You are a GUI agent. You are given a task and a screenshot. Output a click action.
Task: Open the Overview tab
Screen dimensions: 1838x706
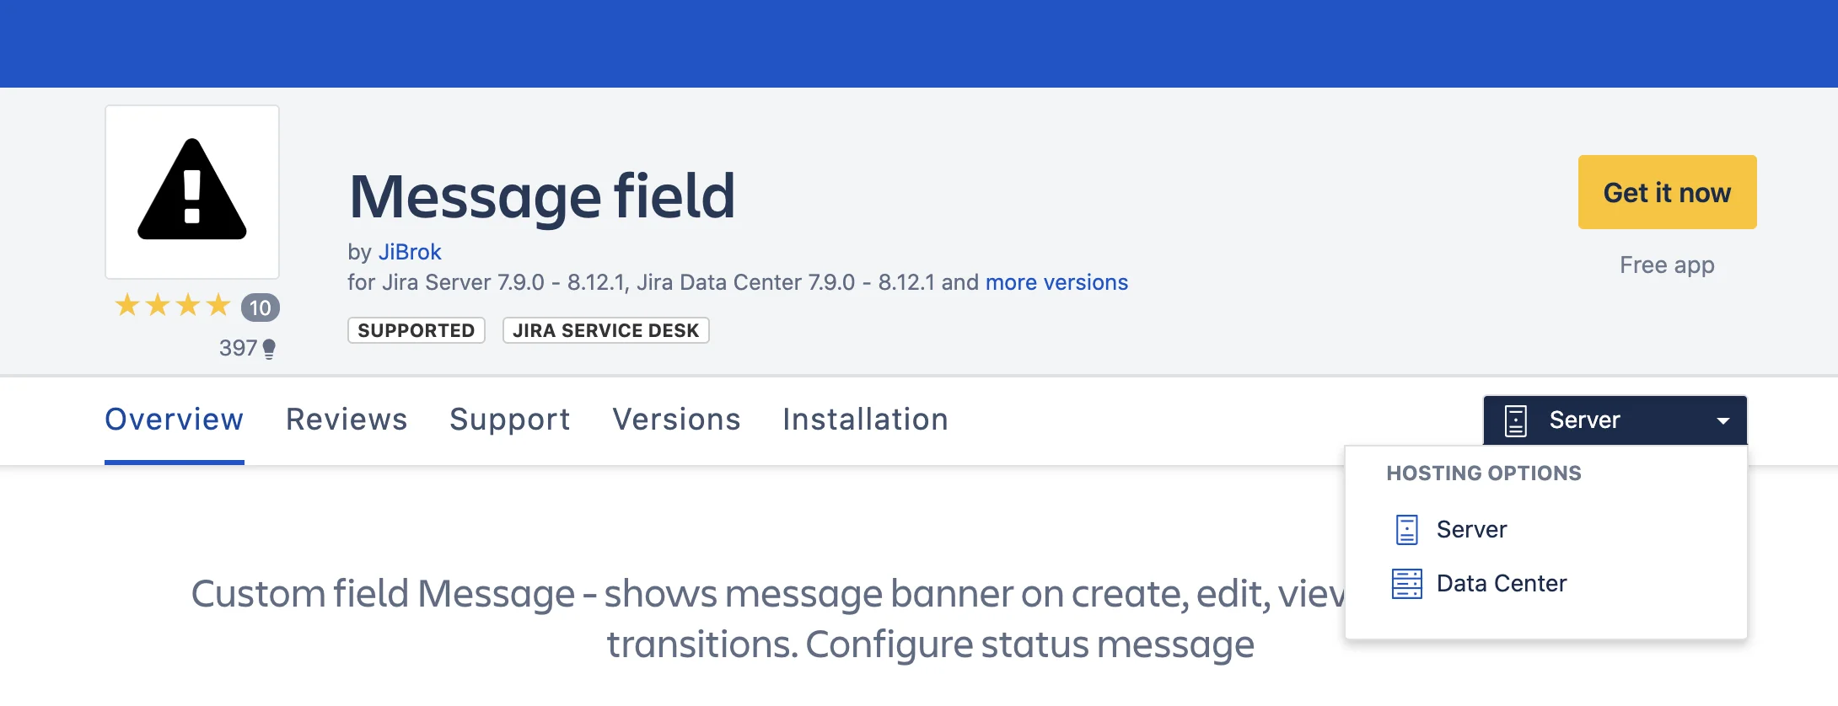pyautogui.click(x=175, y=420)
